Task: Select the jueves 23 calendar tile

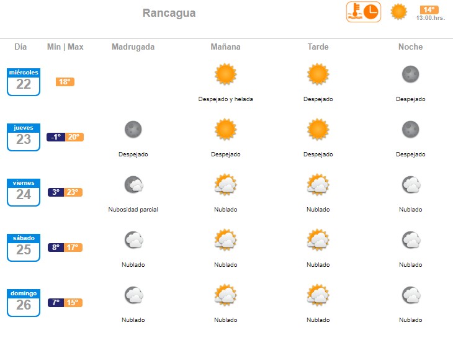Action: [24, 137]
